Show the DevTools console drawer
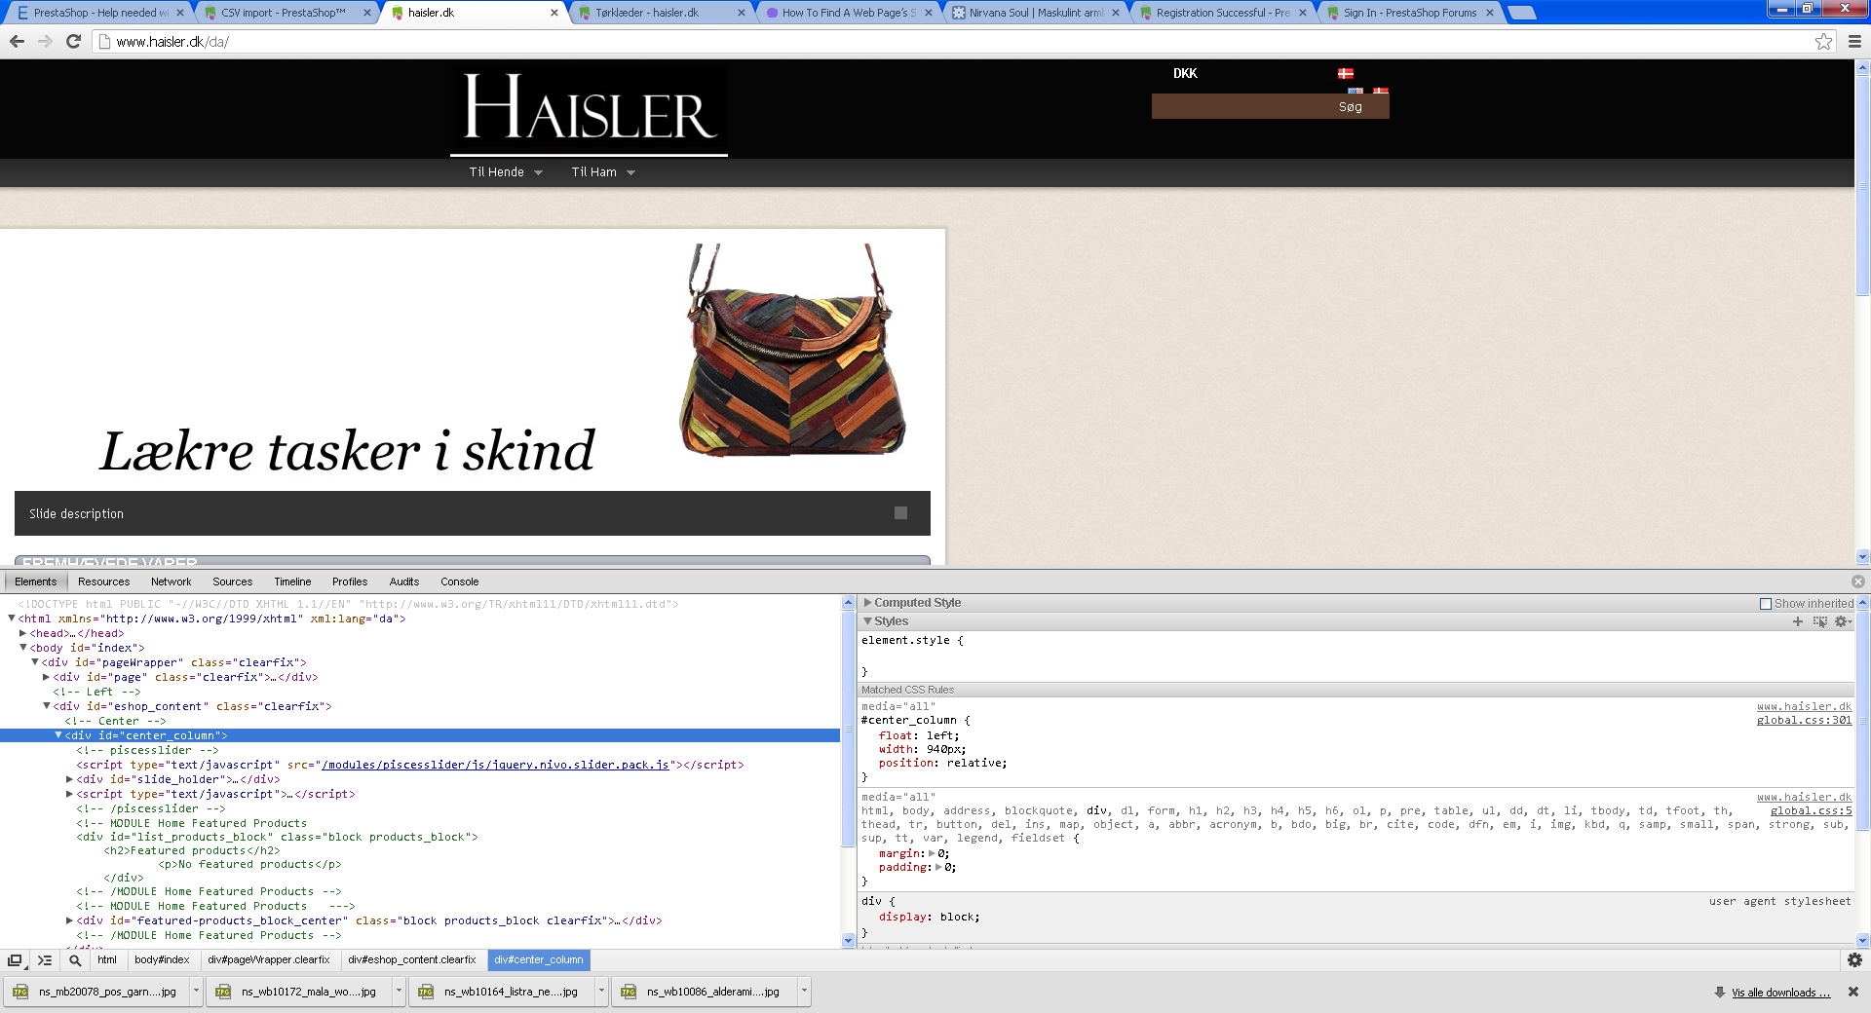Viewport: 1871px width, 1013px height. pos(45,960)
